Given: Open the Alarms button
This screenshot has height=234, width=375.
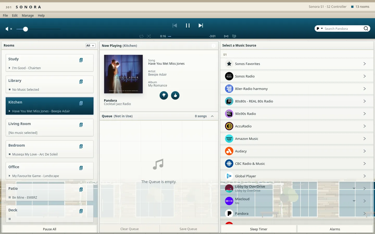Looking at the screenshot, I should pyautogui.click(x=335, y=229).
